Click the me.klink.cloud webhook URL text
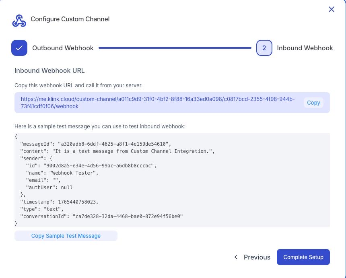 [x=158, y=103]
